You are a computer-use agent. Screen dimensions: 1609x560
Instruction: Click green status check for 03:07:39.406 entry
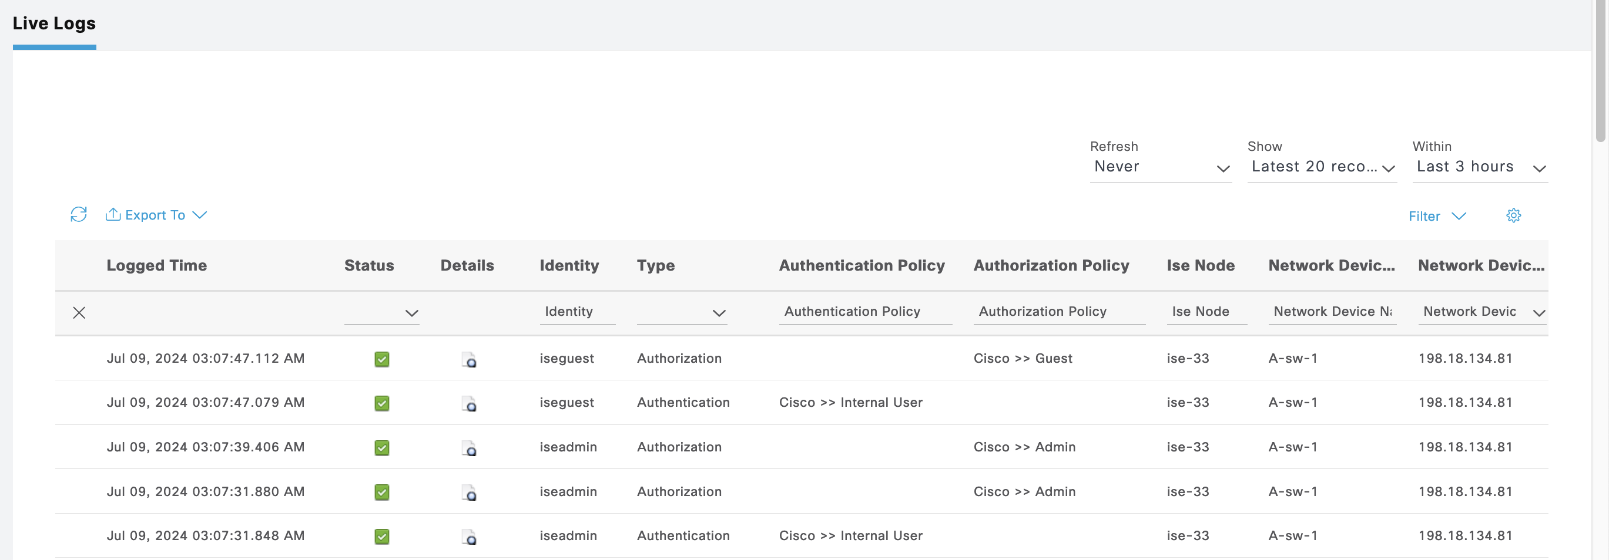point(381,448)
